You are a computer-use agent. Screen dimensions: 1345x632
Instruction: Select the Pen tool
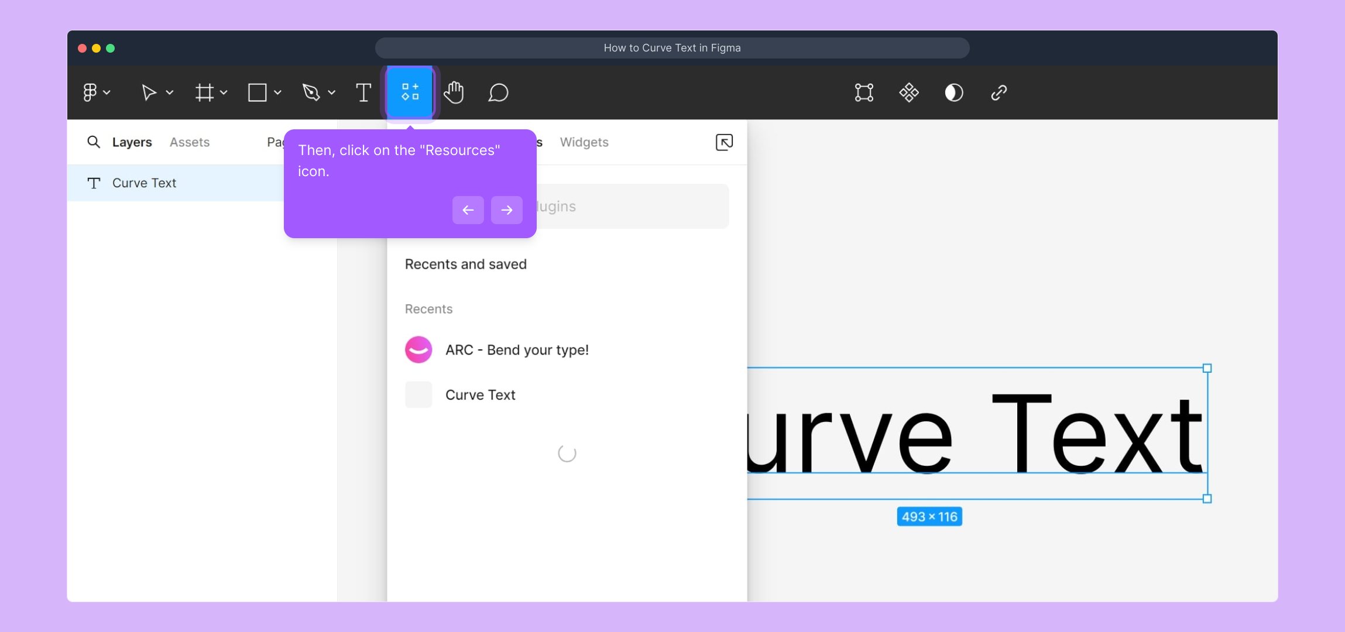coord(311,92)
